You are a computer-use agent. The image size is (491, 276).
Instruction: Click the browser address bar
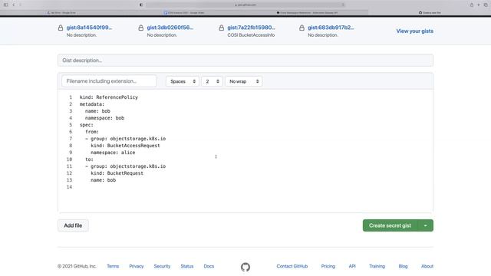point(245,5)
